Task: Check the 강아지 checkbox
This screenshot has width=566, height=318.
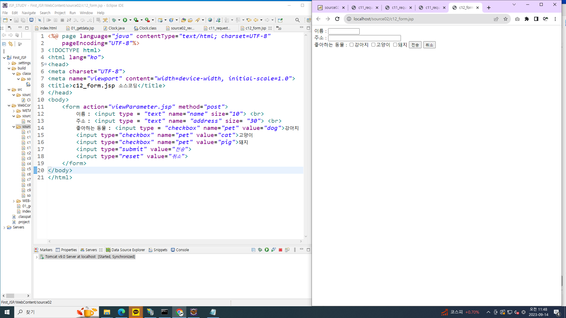Action: point(351,45)
